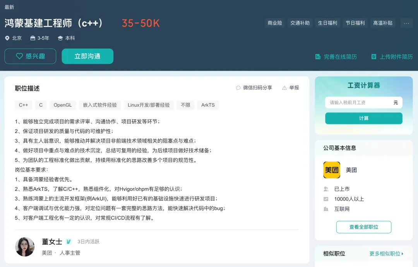Click the 美团 company name
The width and height of the screenshot is (418, 267).
(351, 170)
